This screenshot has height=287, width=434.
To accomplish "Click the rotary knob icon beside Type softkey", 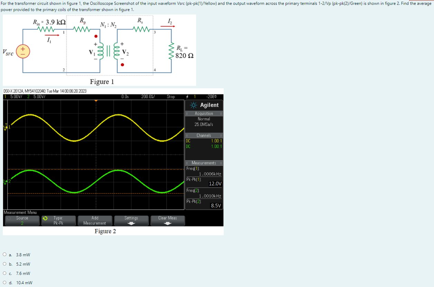I will click(x=46, y=218).
